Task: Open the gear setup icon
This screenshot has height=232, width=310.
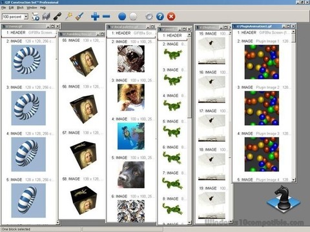Action: 149,17
